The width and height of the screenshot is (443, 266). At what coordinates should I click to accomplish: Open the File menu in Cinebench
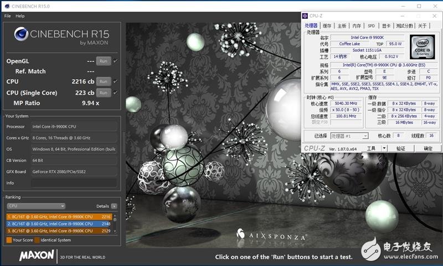(x=8, y=16)
